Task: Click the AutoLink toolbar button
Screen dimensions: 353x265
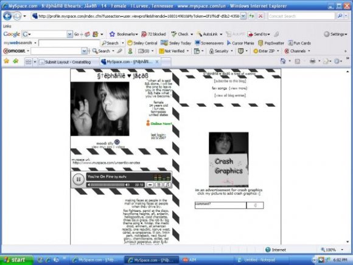Action: click(208, 34)
